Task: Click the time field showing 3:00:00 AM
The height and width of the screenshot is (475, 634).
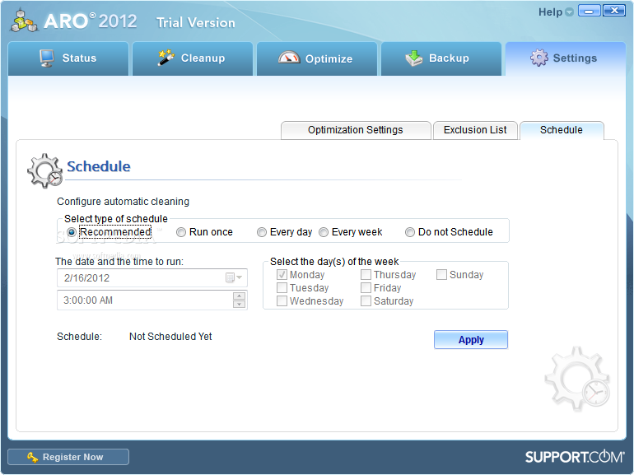Action: pos(152,300)
